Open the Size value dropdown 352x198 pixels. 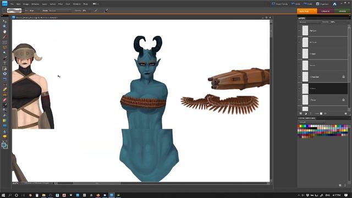[35, 10]
